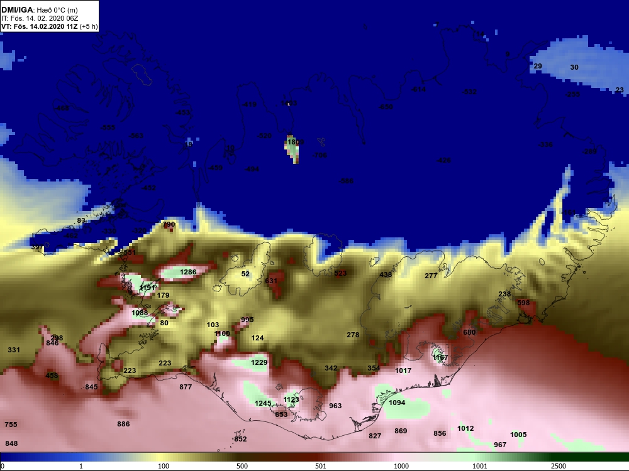Viewport: 629px width, 471px height.
Task: Click the 500 label on the color scale
Action: click(242, 466)
